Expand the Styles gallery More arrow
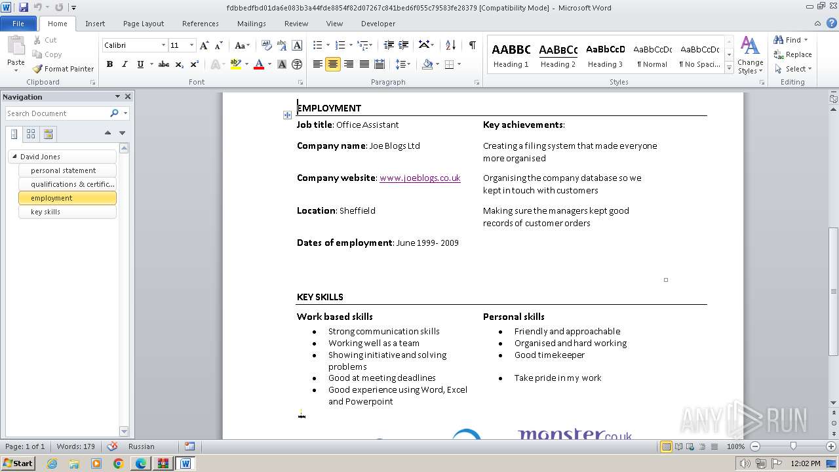This screenshot has width=839, height=472. click(x=729, y=68)
